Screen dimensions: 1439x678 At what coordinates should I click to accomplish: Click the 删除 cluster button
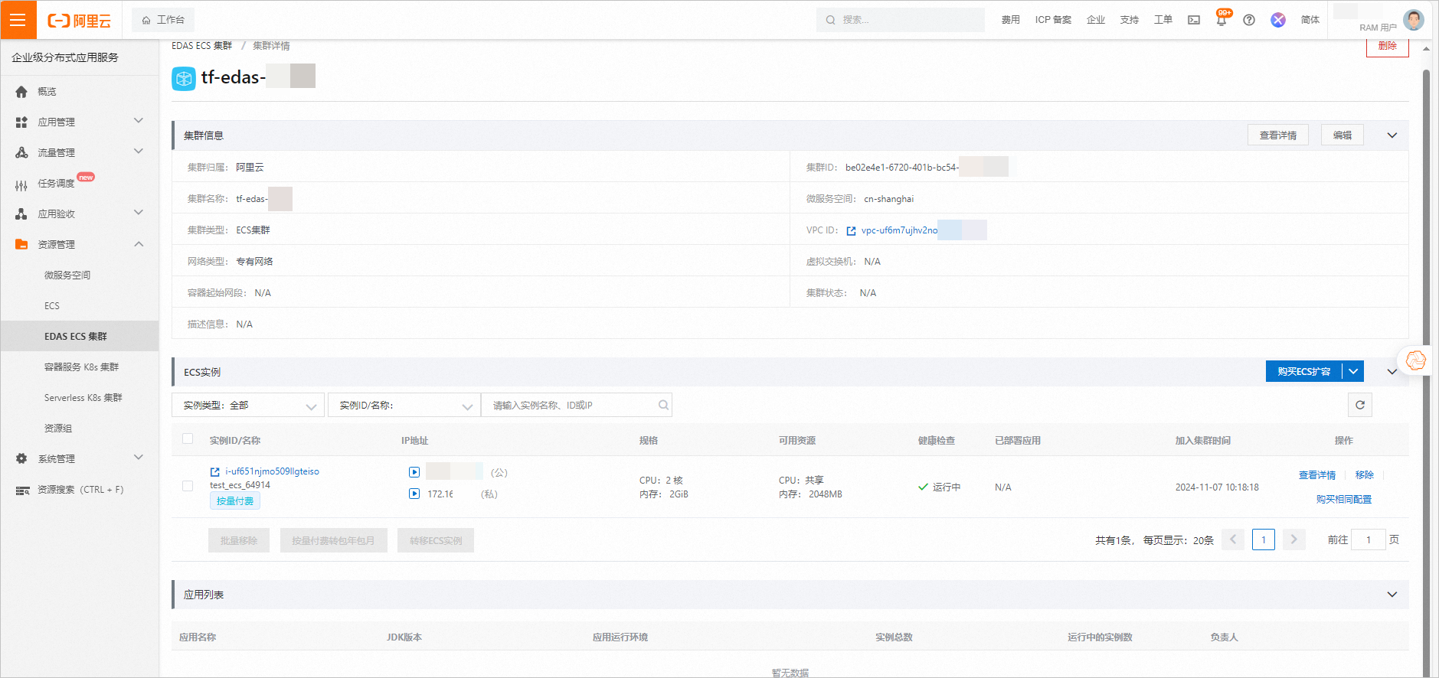click(1388, 47)
